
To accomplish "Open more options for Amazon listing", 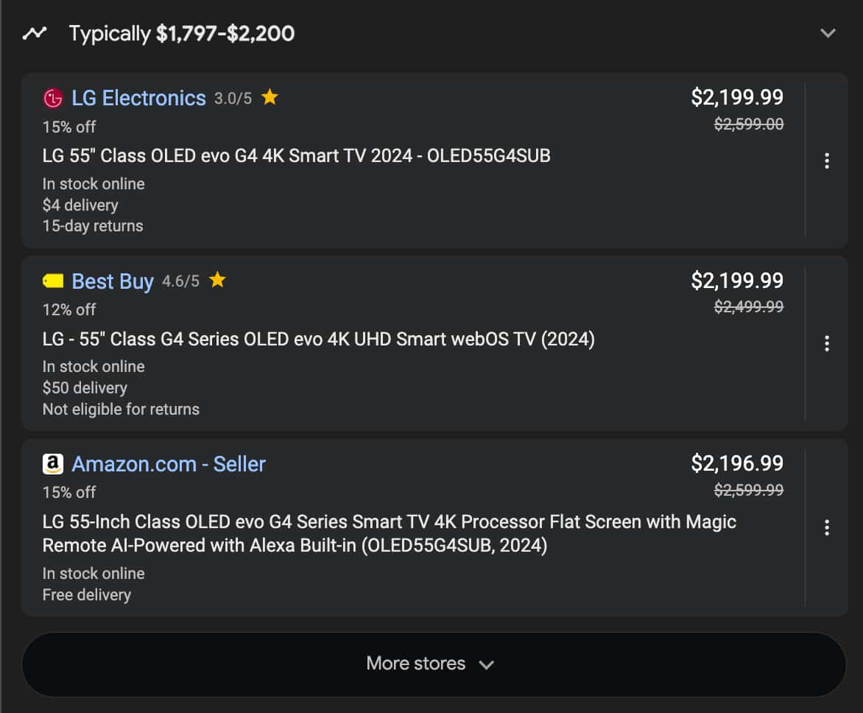I will (x=827, y=527).
